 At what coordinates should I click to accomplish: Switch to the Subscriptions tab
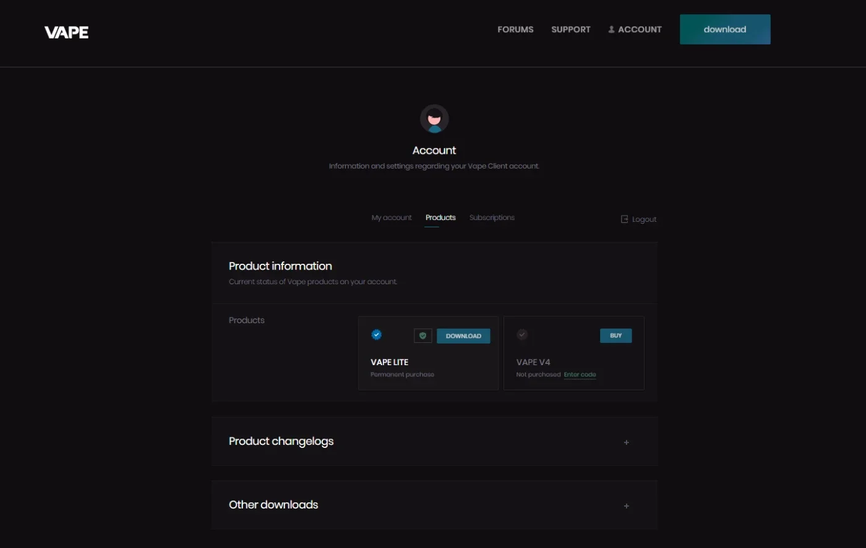click(x=492, y=217)
